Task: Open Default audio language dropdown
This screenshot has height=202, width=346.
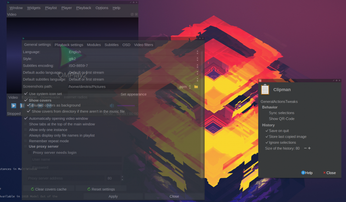Action: 134,72
